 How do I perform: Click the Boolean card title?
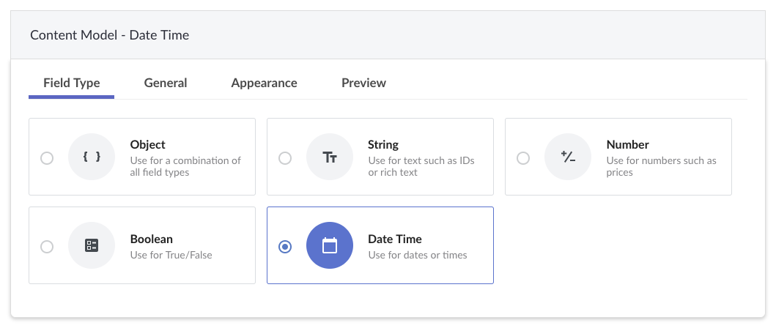pyautogui.click(x=152, y=239)
